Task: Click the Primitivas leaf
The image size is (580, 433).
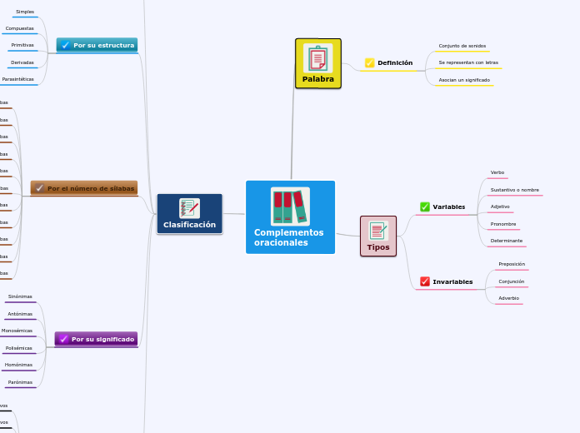Action: tap(22, 45)
